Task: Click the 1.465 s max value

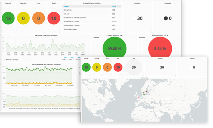Action: [71, 60]
